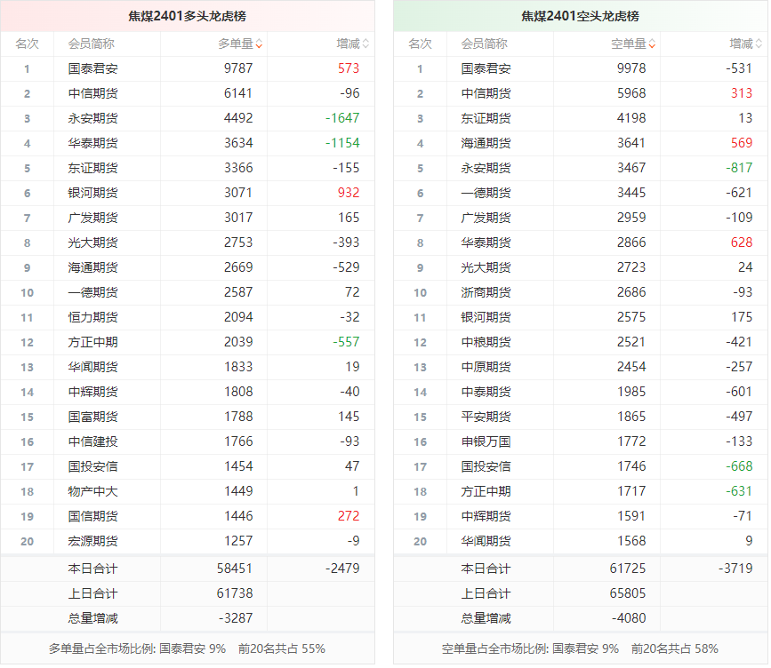771x668 pixels.
Task: Click long table 上日合计 value 61738
Action: pyautogui.click(x=235, y=594)
